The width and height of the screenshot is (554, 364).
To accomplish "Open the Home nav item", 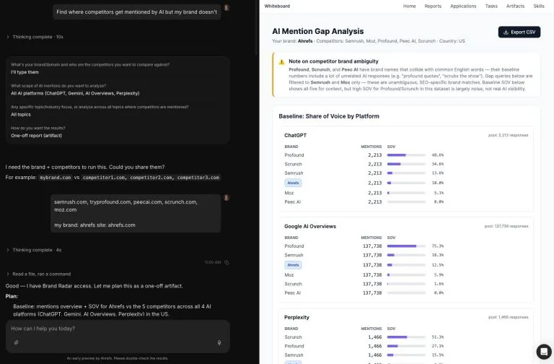I will click(x=409, y=6).
